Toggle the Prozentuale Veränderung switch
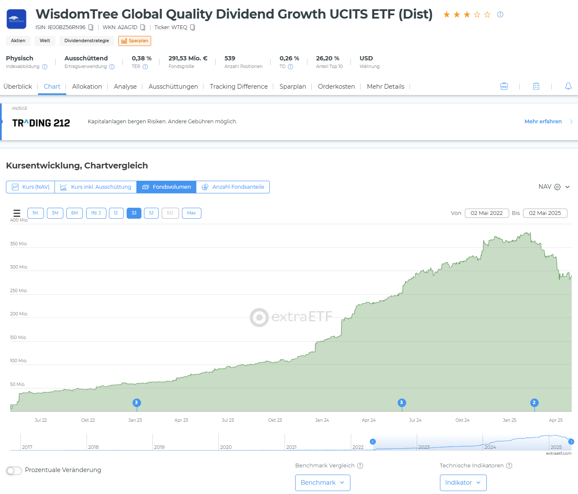 click(x=14, y=470)
